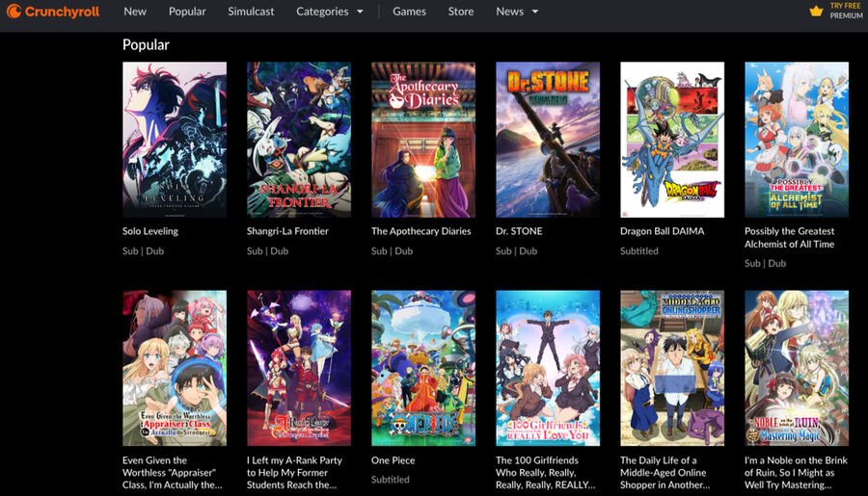Screen dimensions: 868x496
Task: Open The Apothecary Diaries poster
Action: click(423, 140)
